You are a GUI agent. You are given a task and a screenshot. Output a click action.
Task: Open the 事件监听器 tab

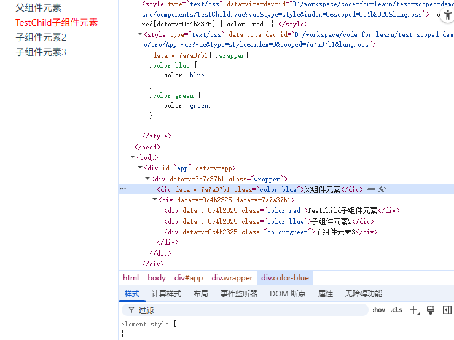(239, 294)
